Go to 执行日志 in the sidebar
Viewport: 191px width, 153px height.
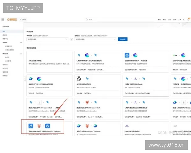(x=5, y=68)
